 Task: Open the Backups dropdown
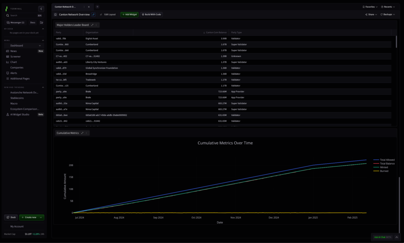tap(387, 15)
